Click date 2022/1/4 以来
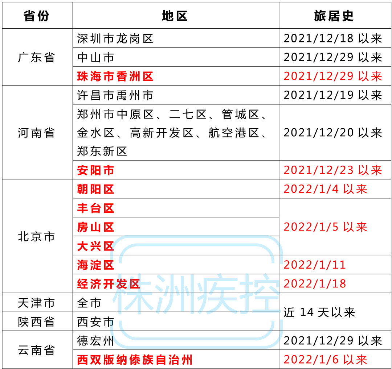Screen dimensions: 392x369 tap(326, 189)
